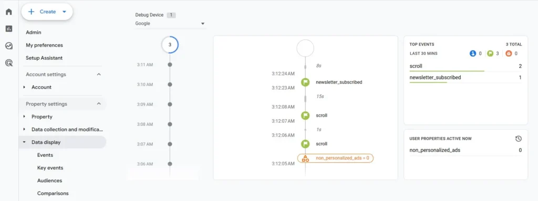Open Audiences under Data display
538x201 pixels.
[x=50, y=181]
